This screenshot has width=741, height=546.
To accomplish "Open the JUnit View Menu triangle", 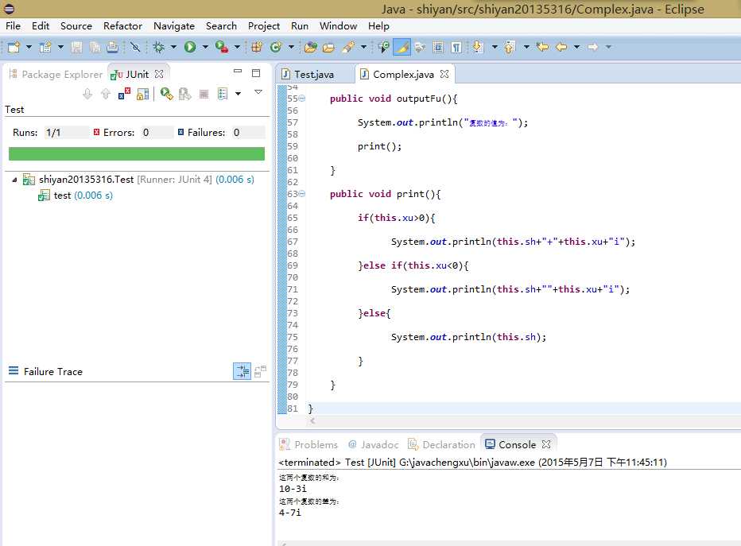I will (x=258, y=93).
